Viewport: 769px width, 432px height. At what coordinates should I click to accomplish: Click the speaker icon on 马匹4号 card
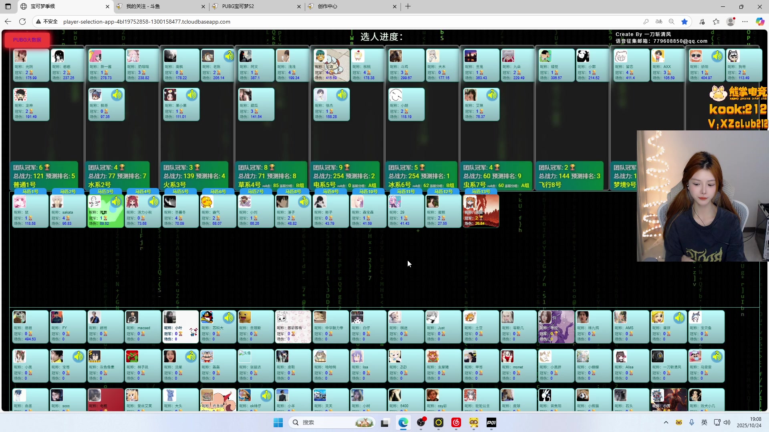click(x=154, y=202)
